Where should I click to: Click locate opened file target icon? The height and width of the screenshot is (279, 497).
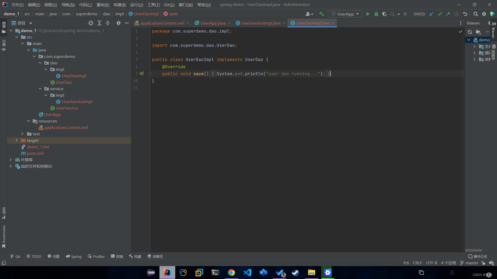coord(91,23)
